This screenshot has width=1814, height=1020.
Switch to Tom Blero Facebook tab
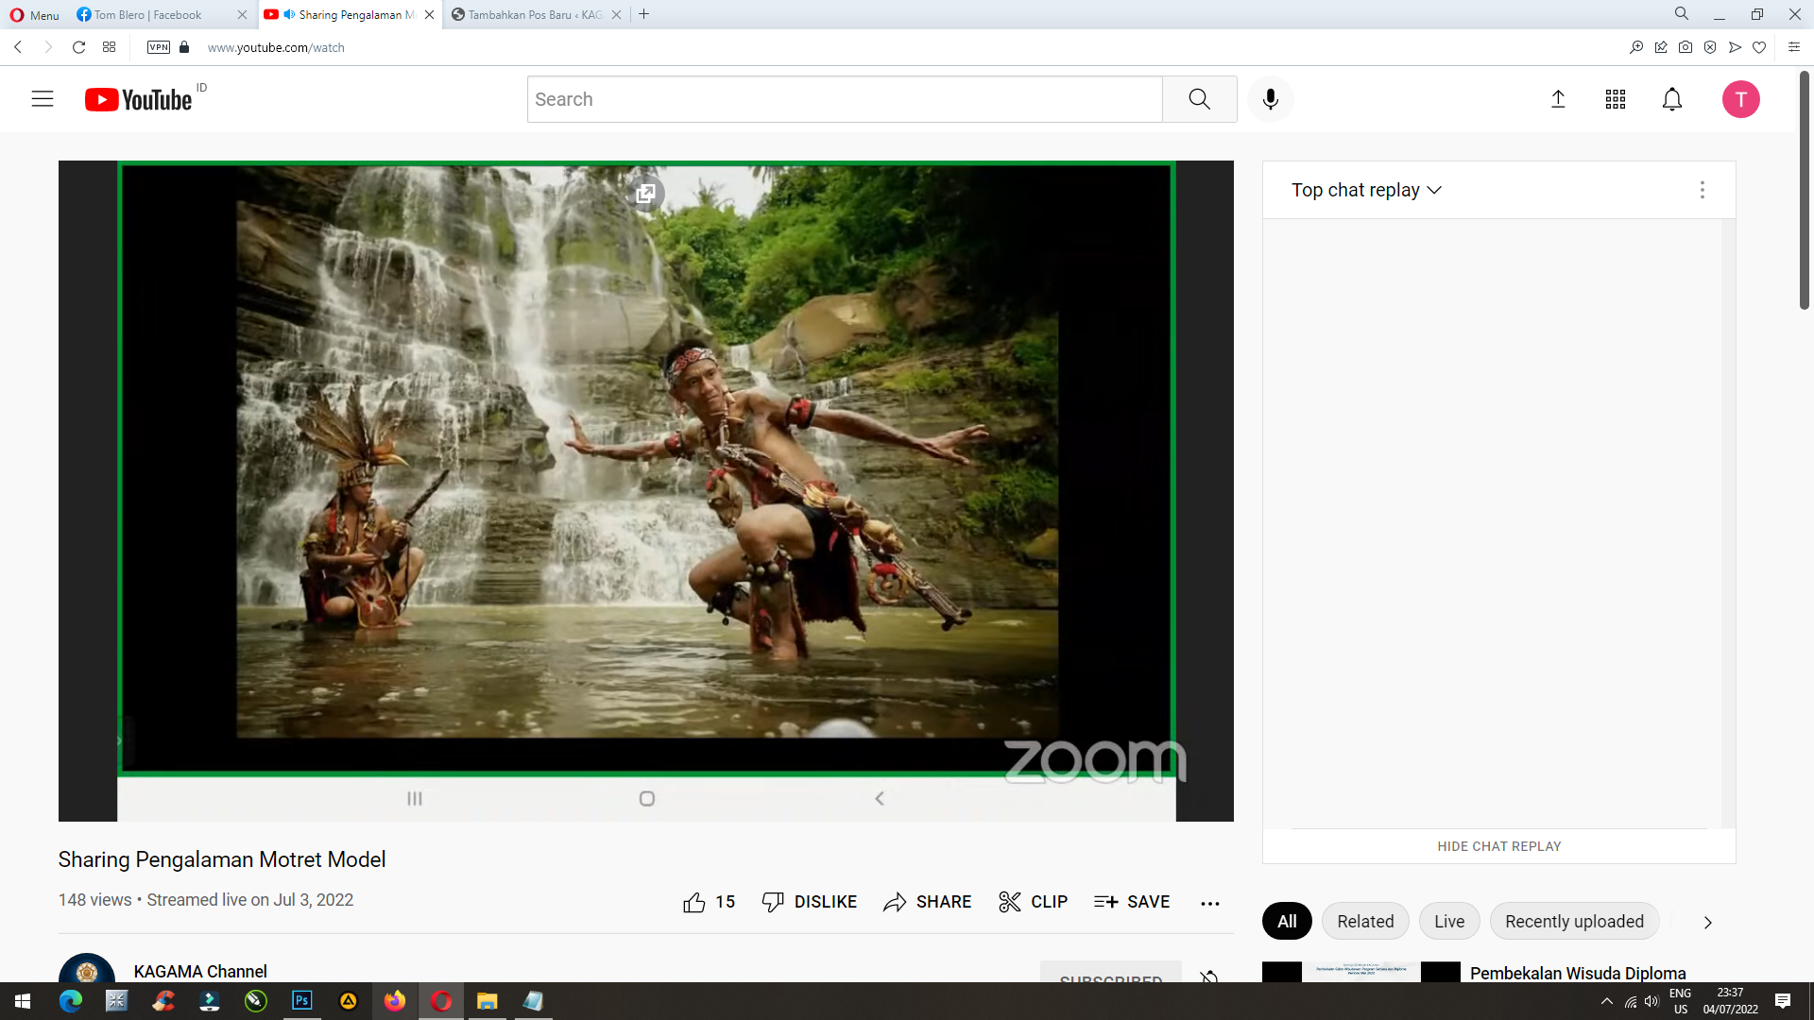pos(148,14)
